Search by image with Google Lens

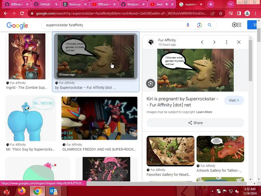click(x=199, y=25)
